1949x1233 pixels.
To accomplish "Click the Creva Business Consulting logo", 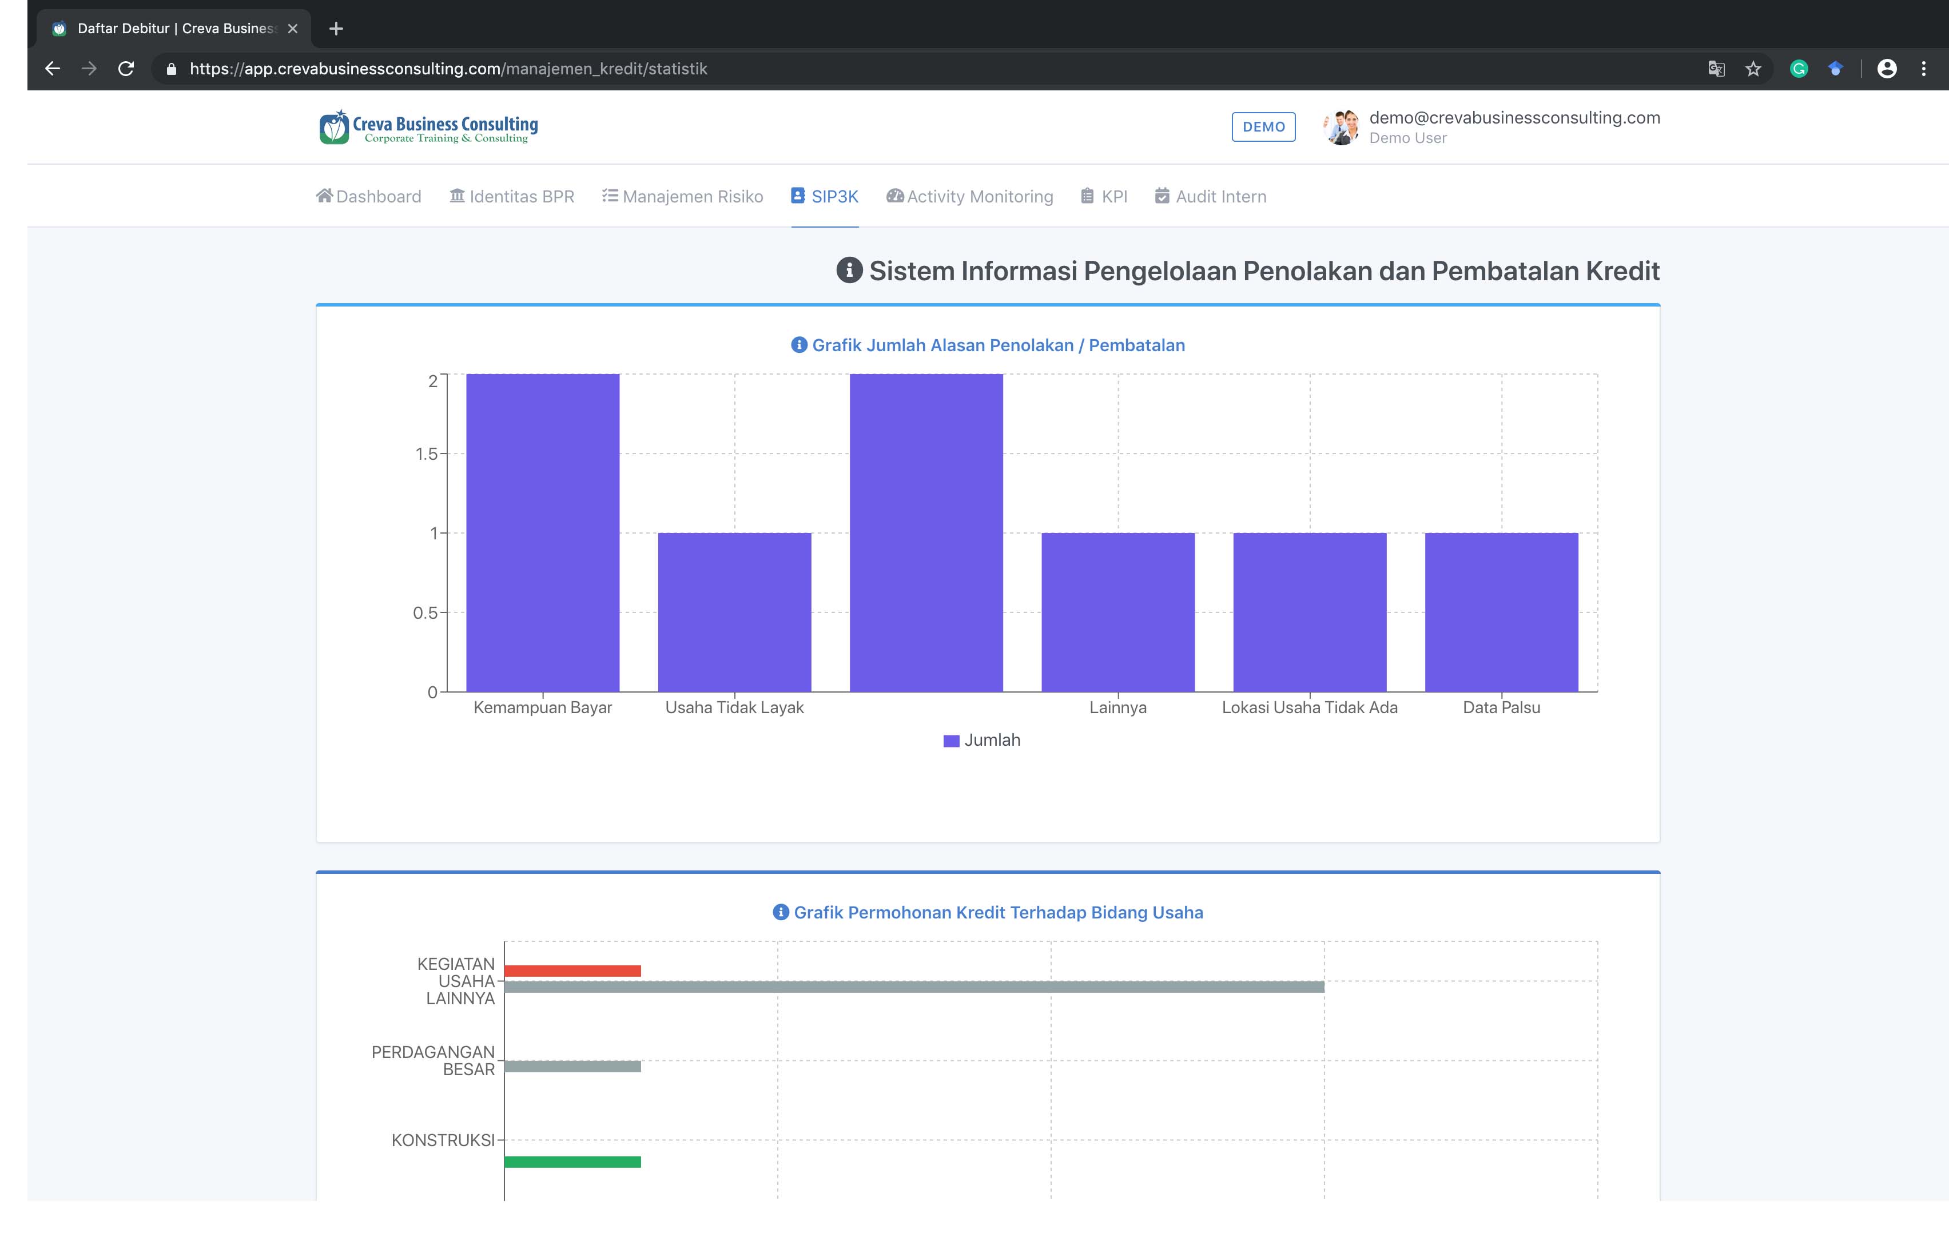I will (428, 127).
